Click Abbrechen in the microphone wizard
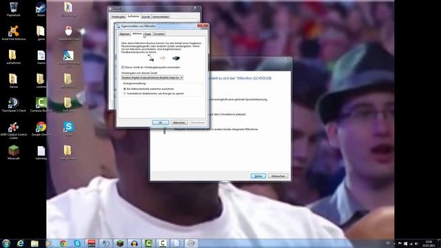 (x=278, y=176)
